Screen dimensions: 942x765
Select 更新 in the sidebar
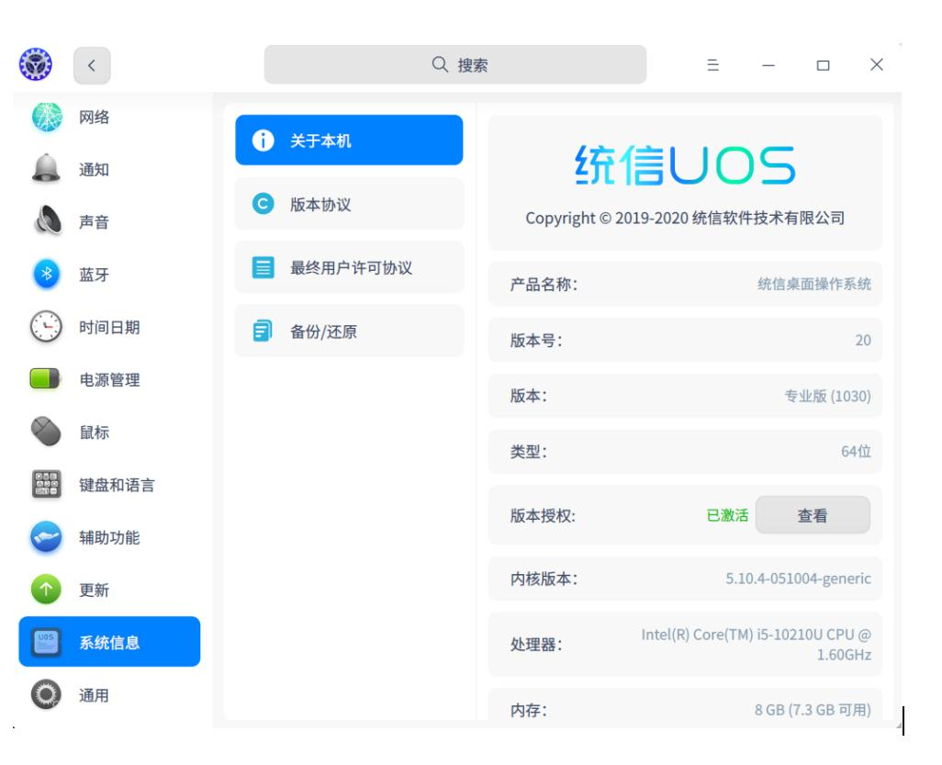tap(109, 591)
